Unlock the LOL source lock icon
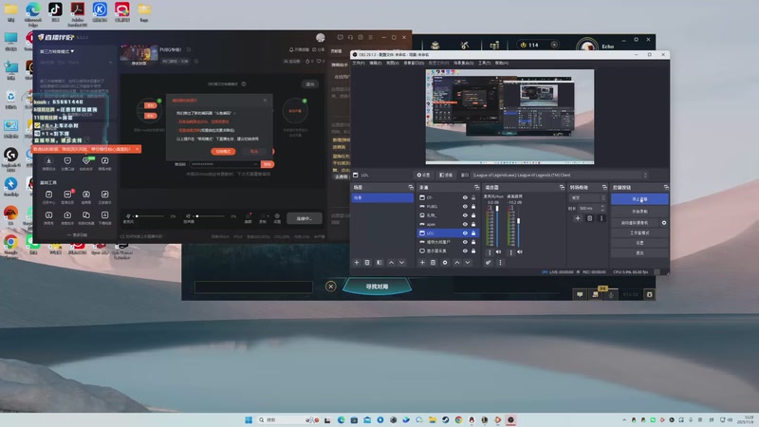The height and width of the screenshot is (427, 759). pos(473,232)
